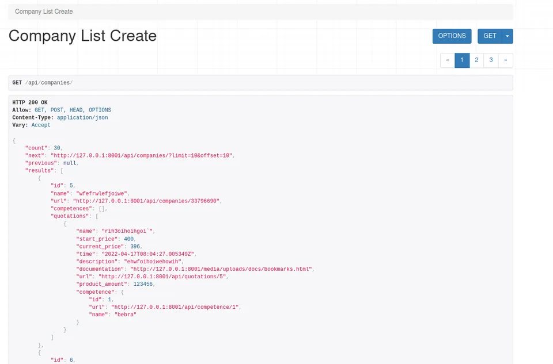This screenshot has width=553, height=364.
Task: Click the Company List Create breadcrumb
Action: [x=44, y=12]
